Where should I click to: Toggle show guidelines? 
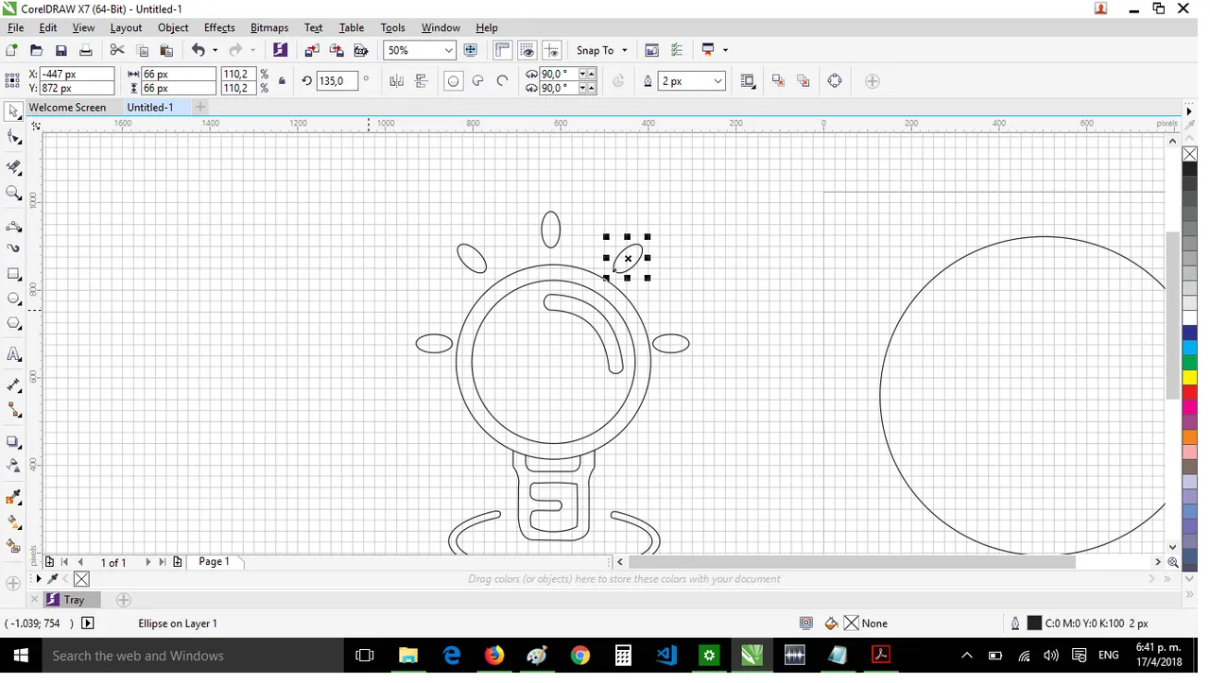point(552,50)
